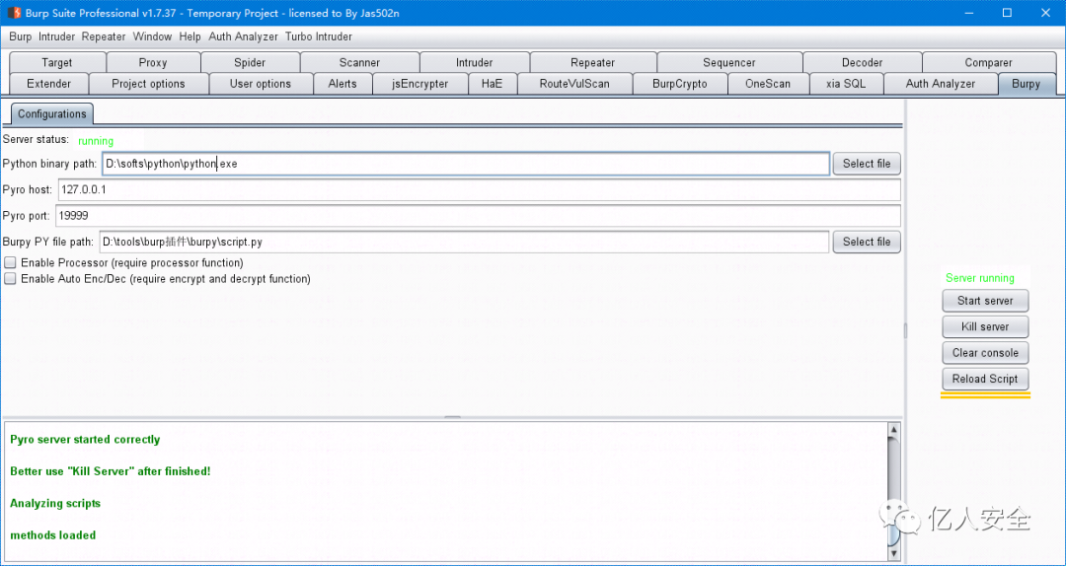The width and height of the screenshot is (1066, 566).
Task: Click the Python binary path field
Action: pos(466,164)
